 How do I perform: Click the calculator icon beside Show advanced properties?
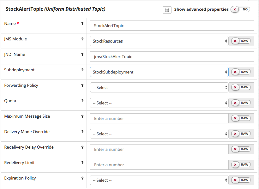click(x=167, y=10)
